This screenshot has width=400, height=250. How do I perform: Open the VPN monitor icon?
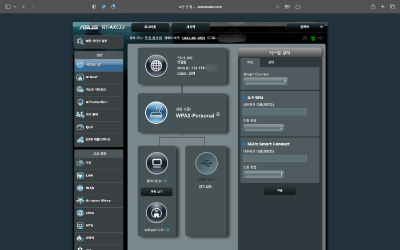[80, 225]
